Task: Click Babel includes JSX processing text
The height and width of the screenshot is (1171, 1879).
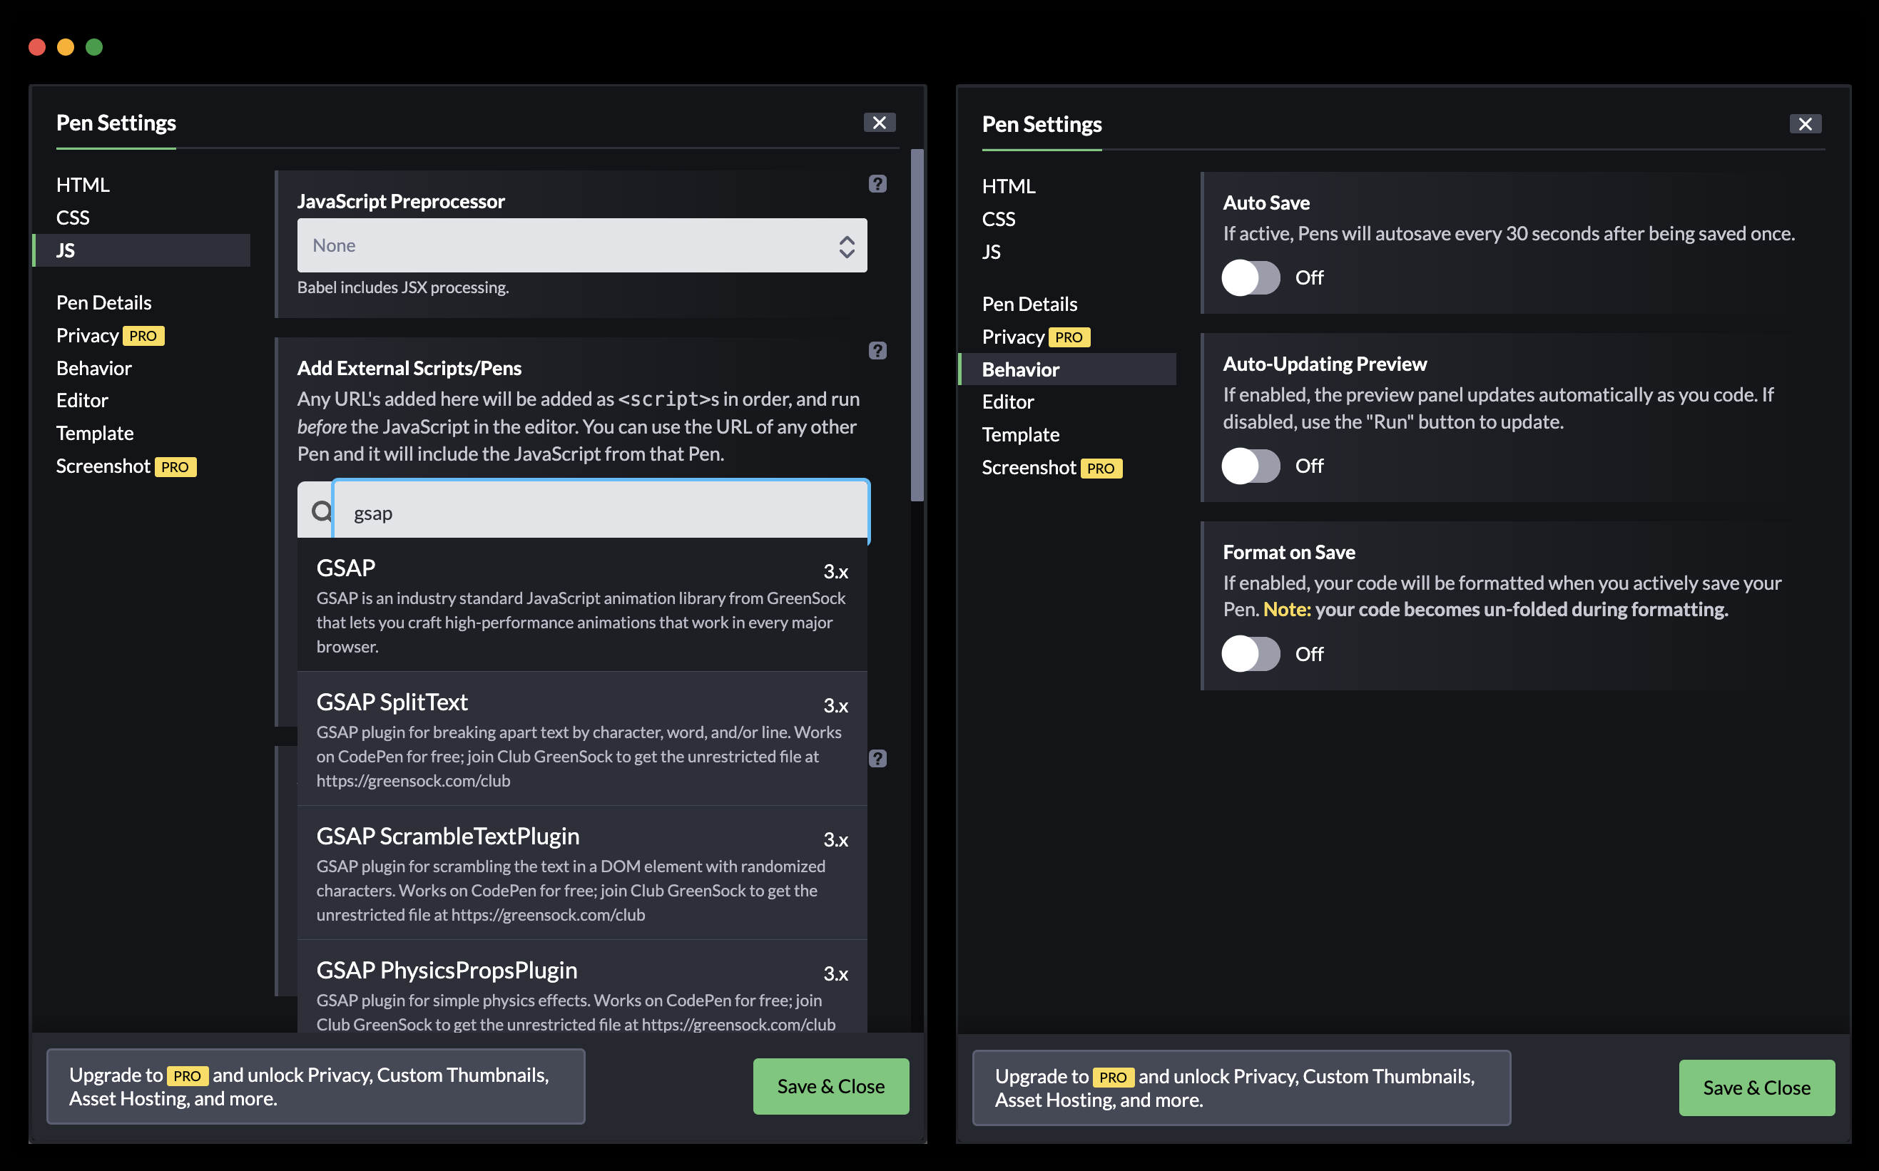Action: pyautogui.click(x=403, y=287)
